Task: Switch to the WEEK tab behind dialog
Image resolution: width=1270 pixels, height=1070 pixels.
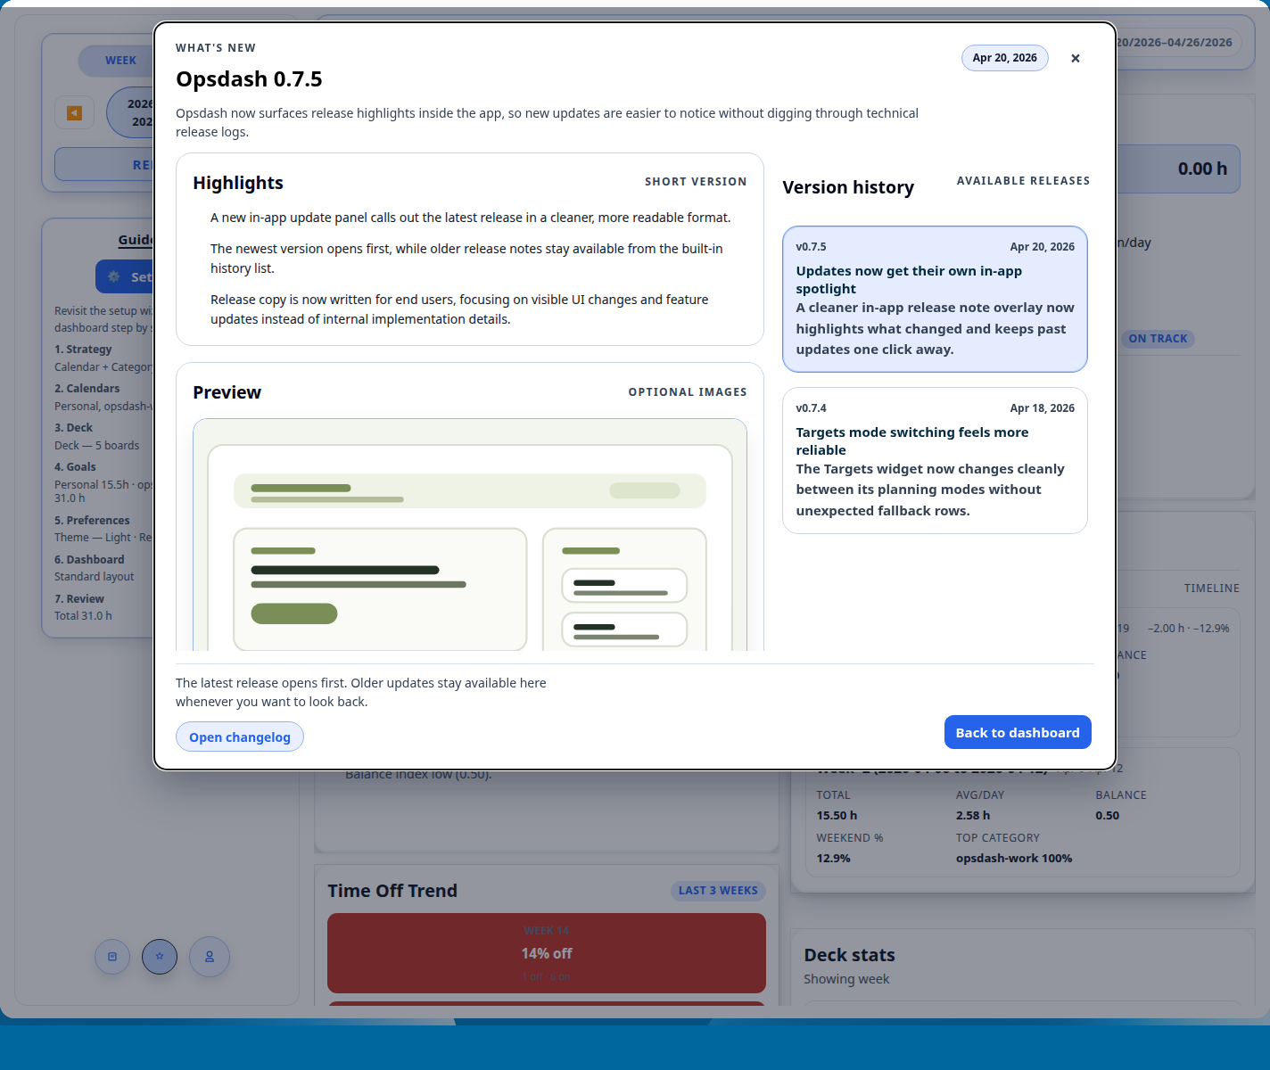Action: click(x=120, y=61)
